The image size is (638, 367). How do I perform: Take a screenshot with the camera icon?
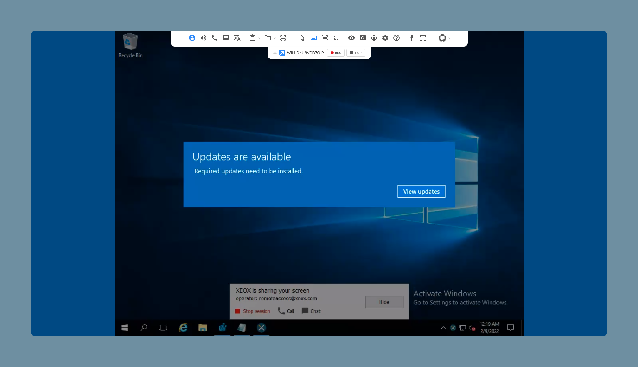(363, 38)
